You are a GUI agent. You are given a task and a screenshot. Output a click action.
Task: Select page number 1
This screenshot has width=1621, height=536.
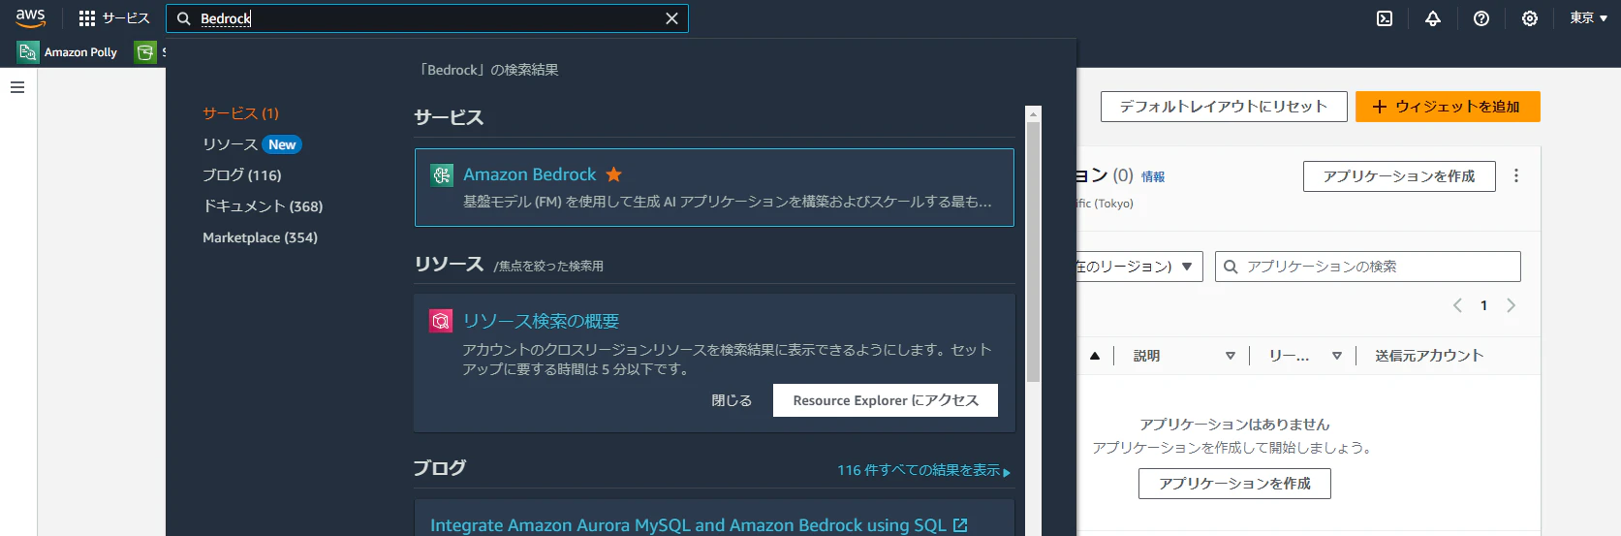point(1483,305)
